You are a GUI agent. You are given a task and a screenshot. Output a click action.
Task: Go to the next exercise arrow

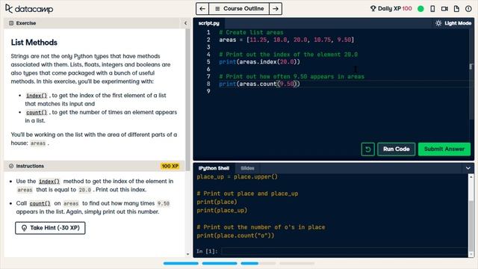point(276,8)
